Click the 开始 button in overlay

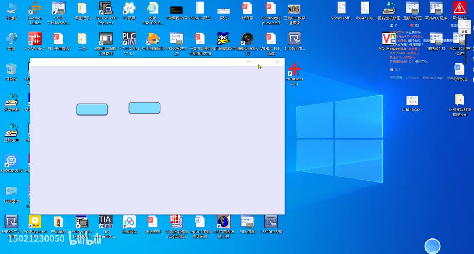tap(464, 31)
